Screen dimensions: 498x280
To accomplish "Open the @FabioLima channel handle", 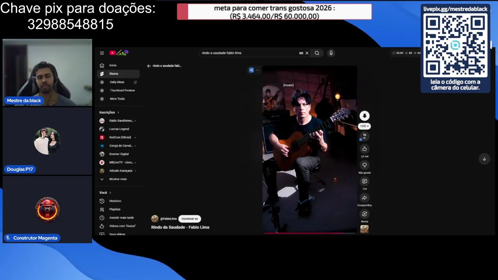I will (168, 219).
